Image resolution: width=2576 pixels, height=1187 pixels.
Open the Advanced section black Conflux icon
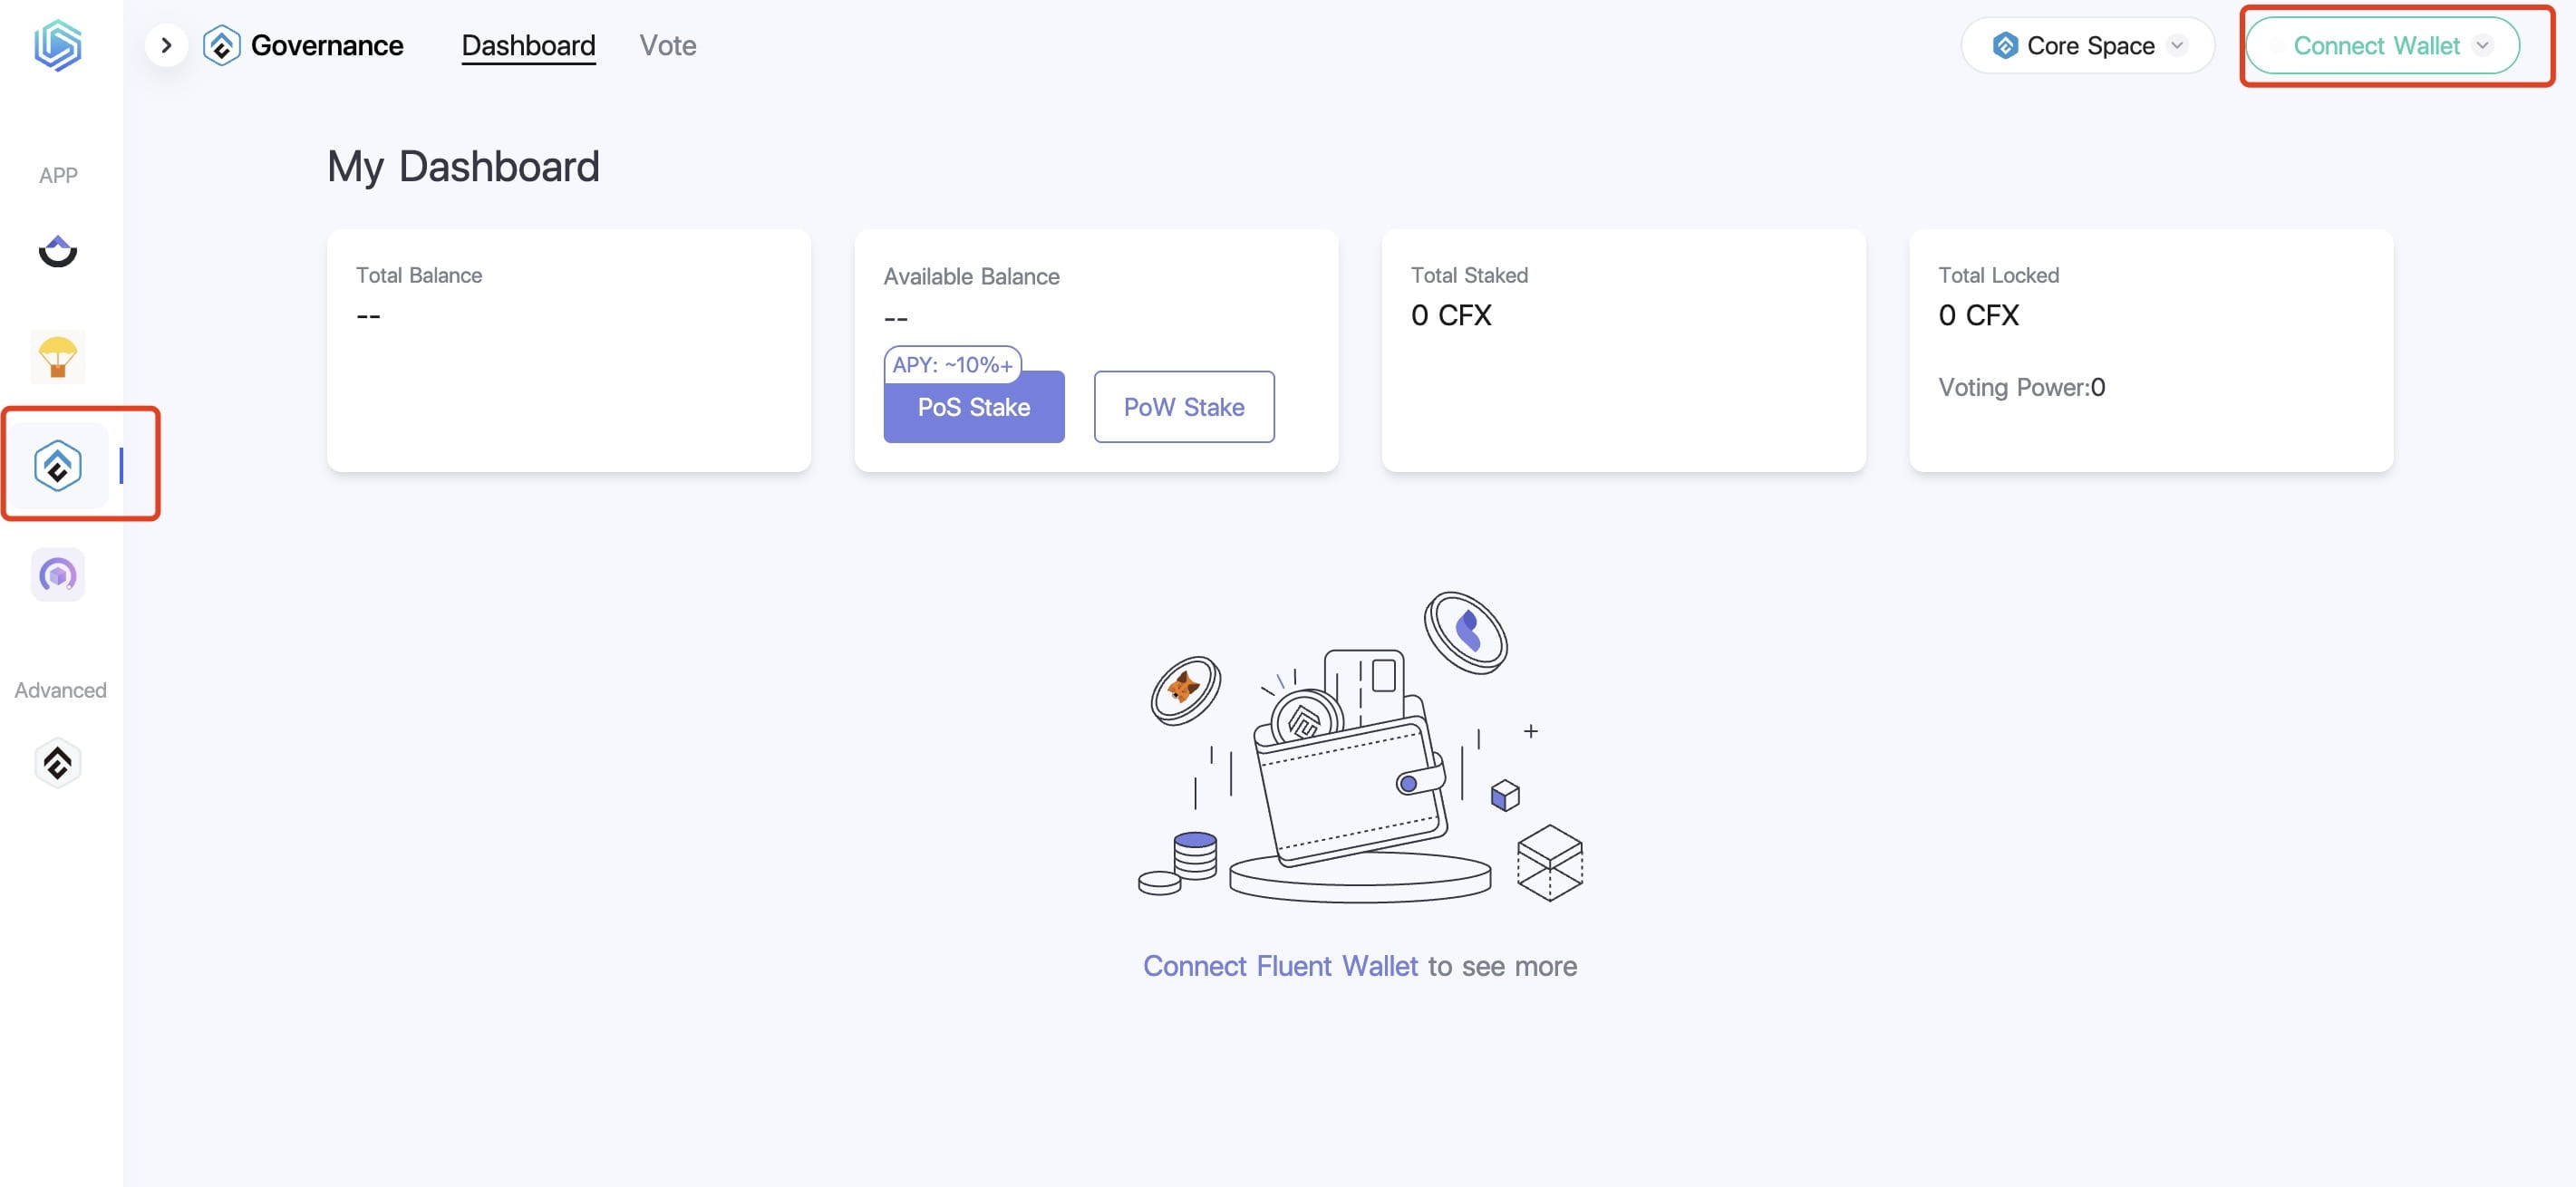(58, 764)
